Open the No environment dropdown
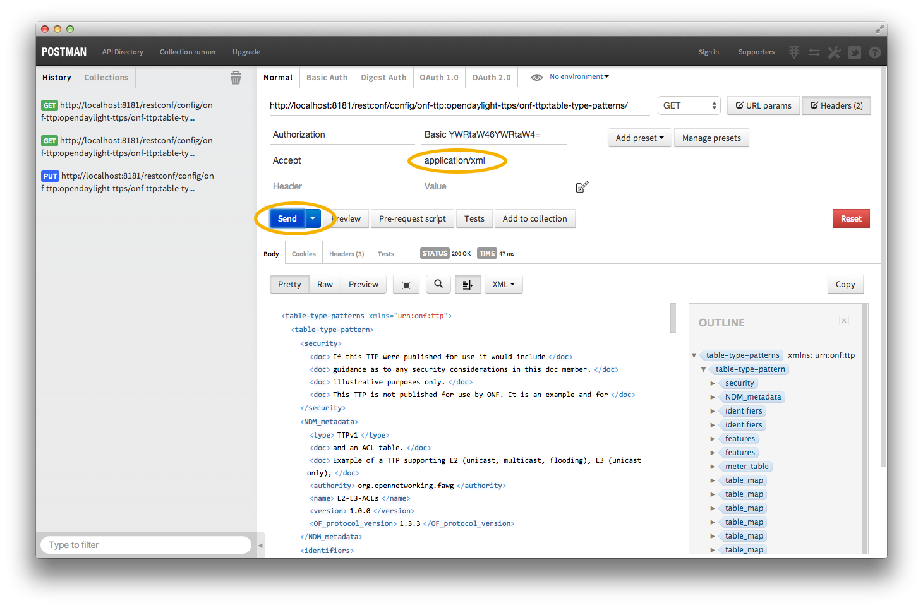923x608 pixels. coord(579,76)
